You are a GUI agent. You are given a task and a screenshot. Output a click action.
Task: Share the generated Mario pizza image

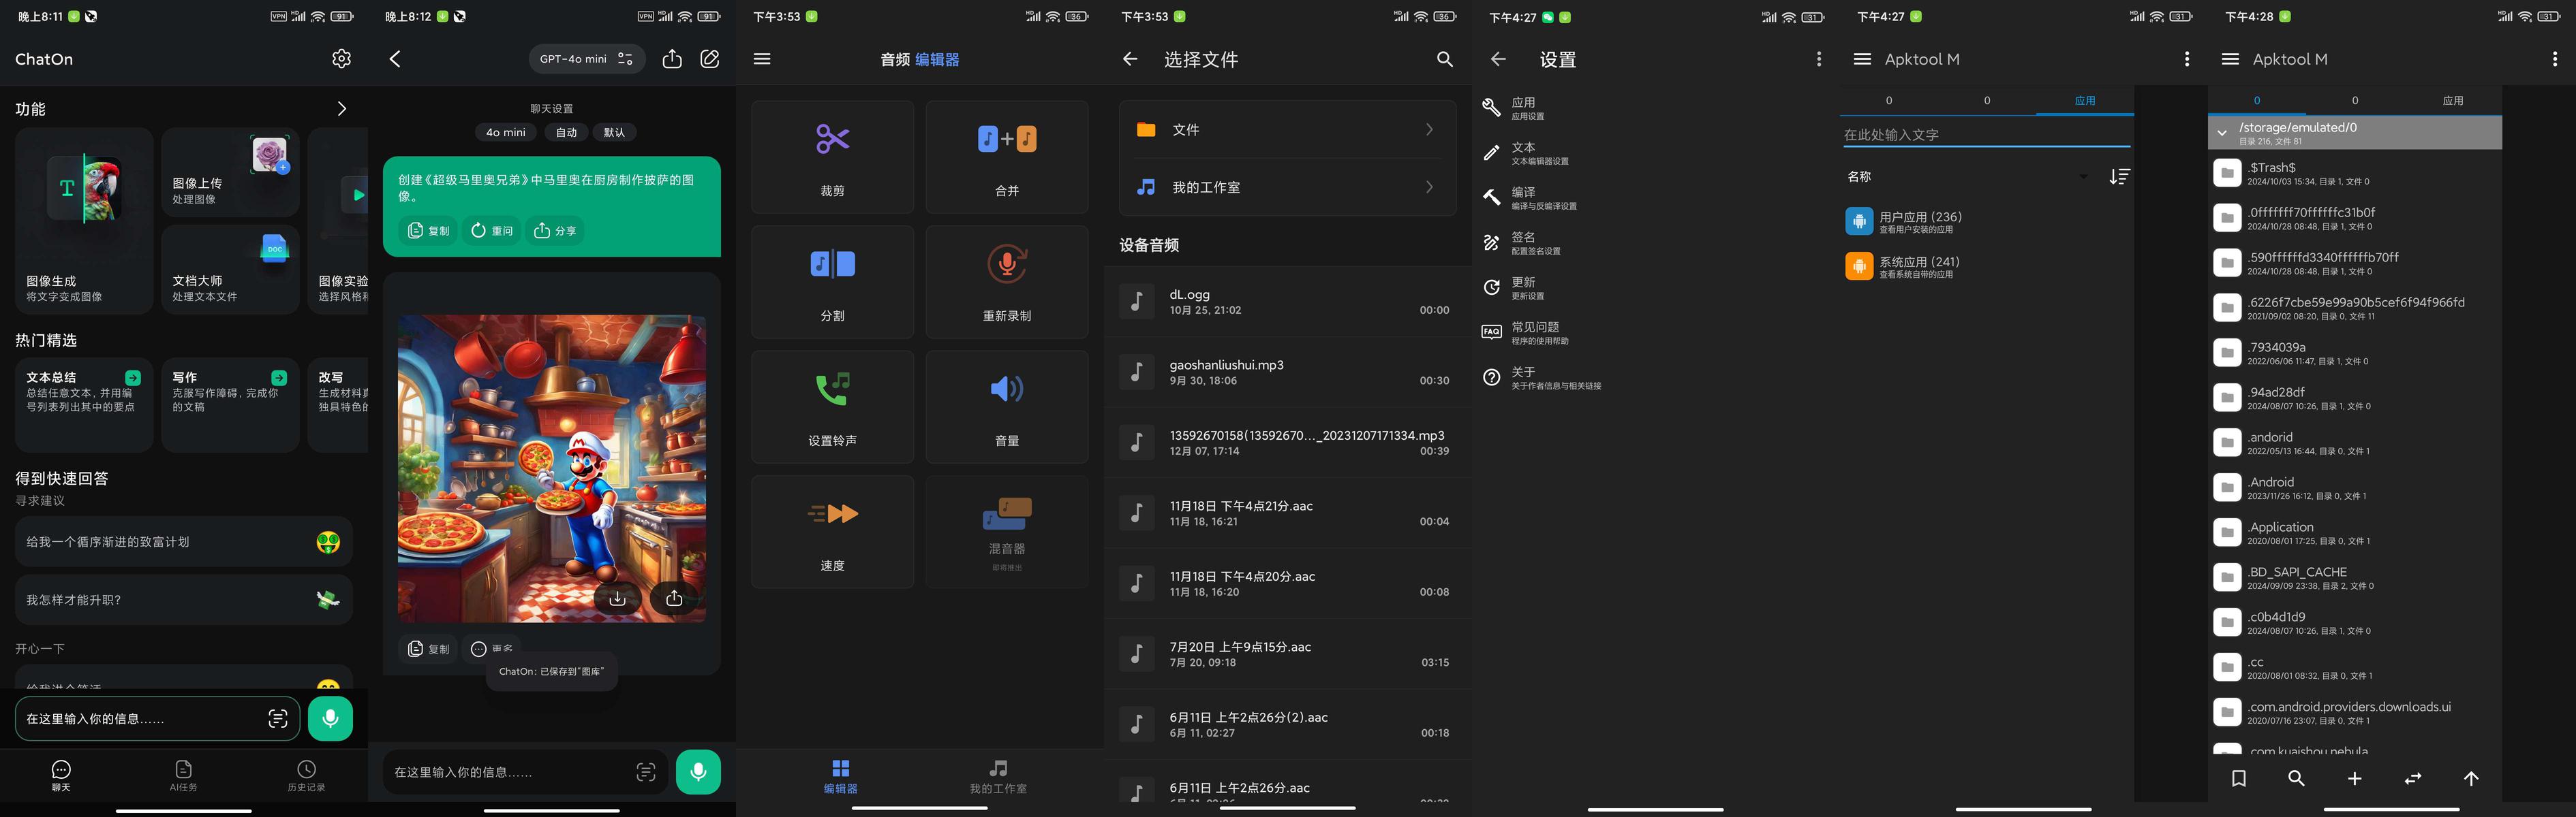(674, 597)
